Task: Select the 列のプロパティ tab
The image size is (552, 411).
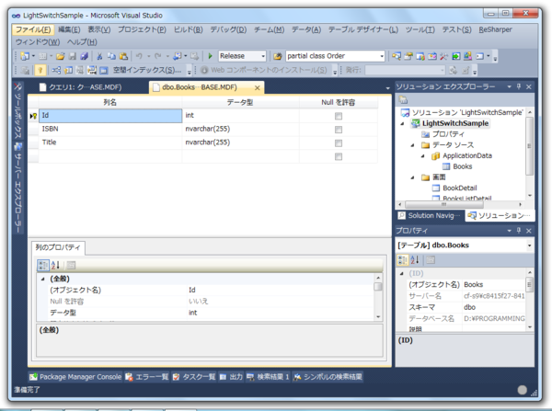Action: 58,247
